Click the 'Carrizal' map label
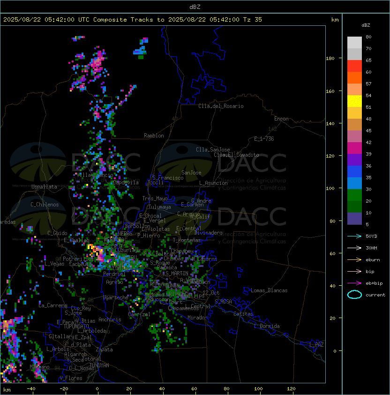390x395 pixels. coord(139,314)
